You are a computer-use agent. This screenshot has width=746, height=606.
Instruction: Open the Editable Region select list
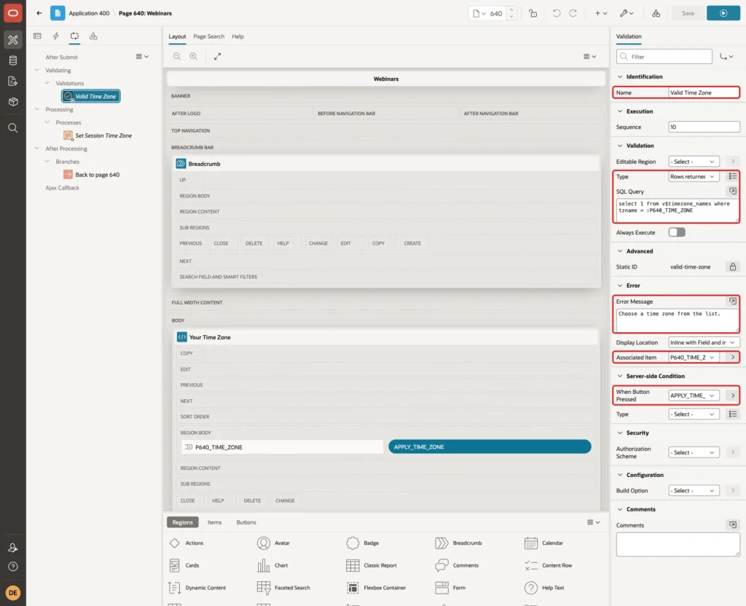(x=694, y=162)
